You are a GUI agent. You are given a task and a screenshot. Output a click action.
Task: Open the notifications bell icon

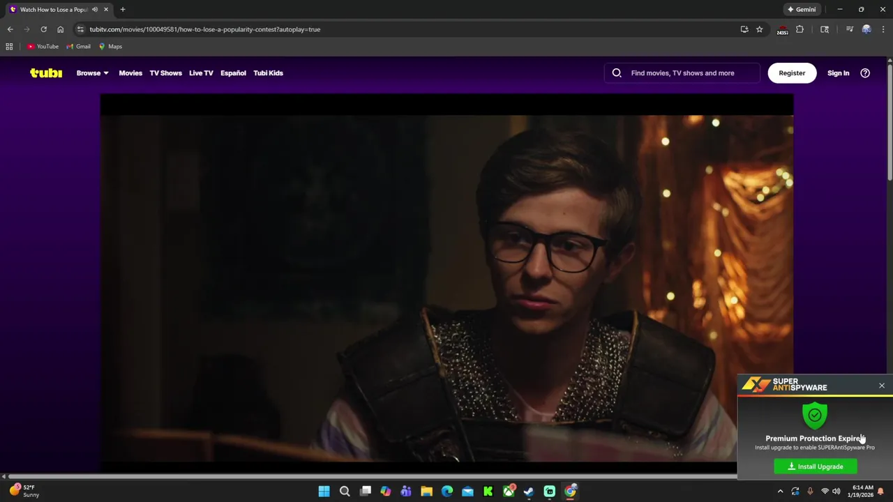click(880, 492)
